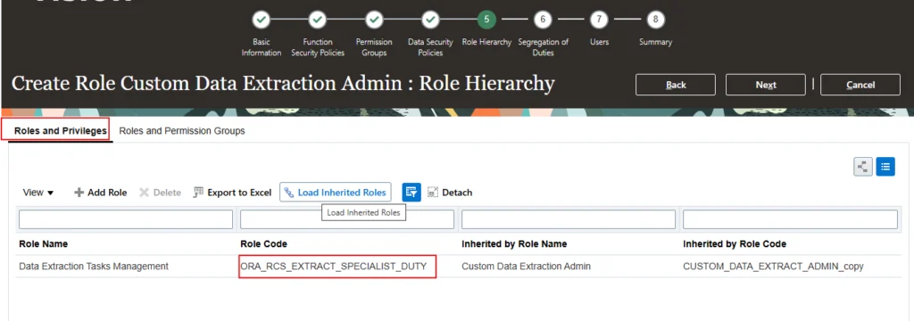The height and width of the screenshot is (321, 914).
Task: Click the Next button
Action: (x=765, y=85)
